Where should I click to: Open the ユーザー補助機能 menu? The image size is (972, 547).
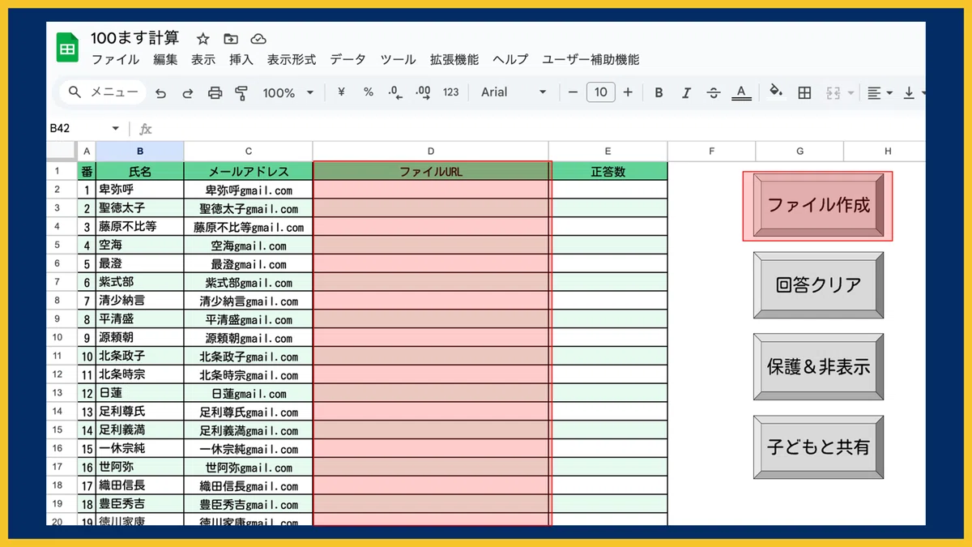point(590,59)
